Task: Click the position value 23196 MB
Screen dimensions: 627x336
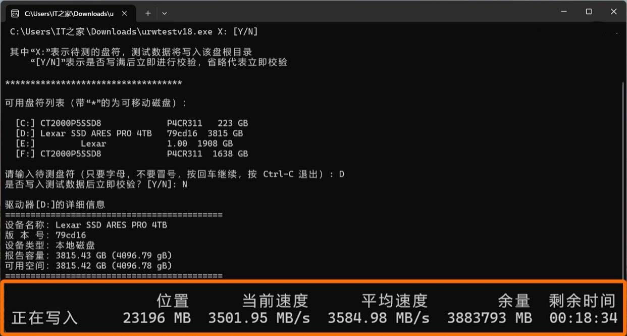Action: (156, 318)
